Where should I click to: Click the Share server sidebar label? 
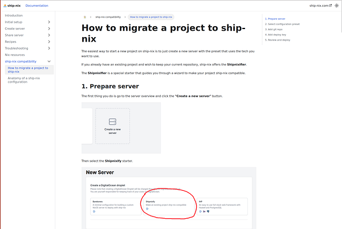pyautogui.click(x=14, y=35)
